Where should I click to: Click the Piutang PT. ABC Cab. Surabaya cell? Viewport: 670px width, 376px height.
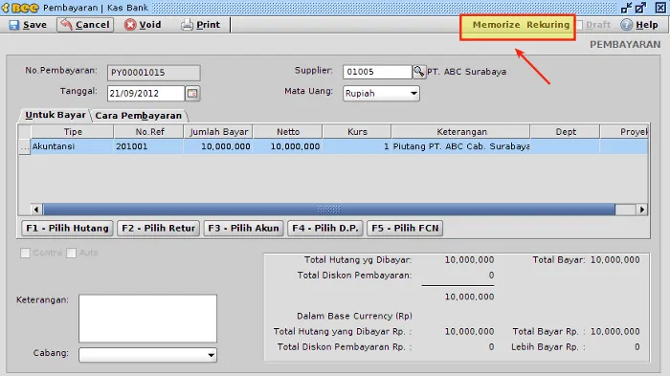pyautogui.click(x=461, y=146)
